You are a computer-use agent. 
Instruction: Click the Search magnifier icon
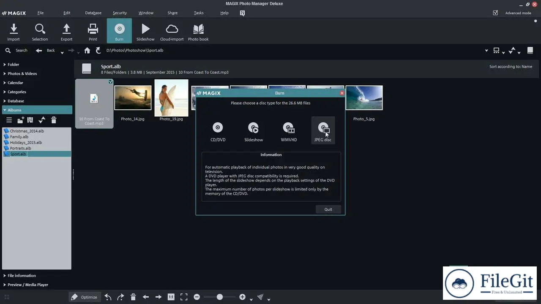tap(8, 50)
